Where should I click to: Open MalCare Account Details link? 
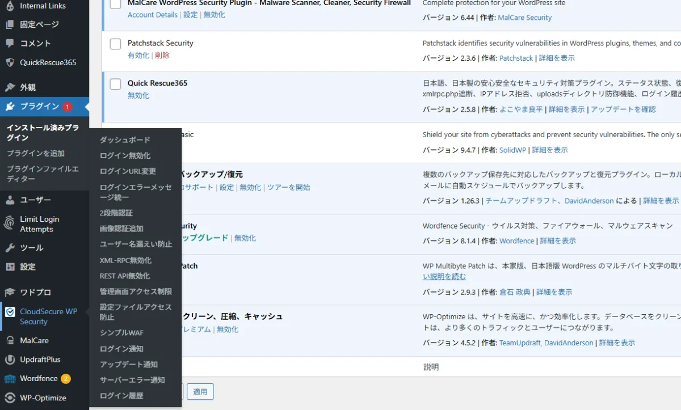[x=153, y=15]
